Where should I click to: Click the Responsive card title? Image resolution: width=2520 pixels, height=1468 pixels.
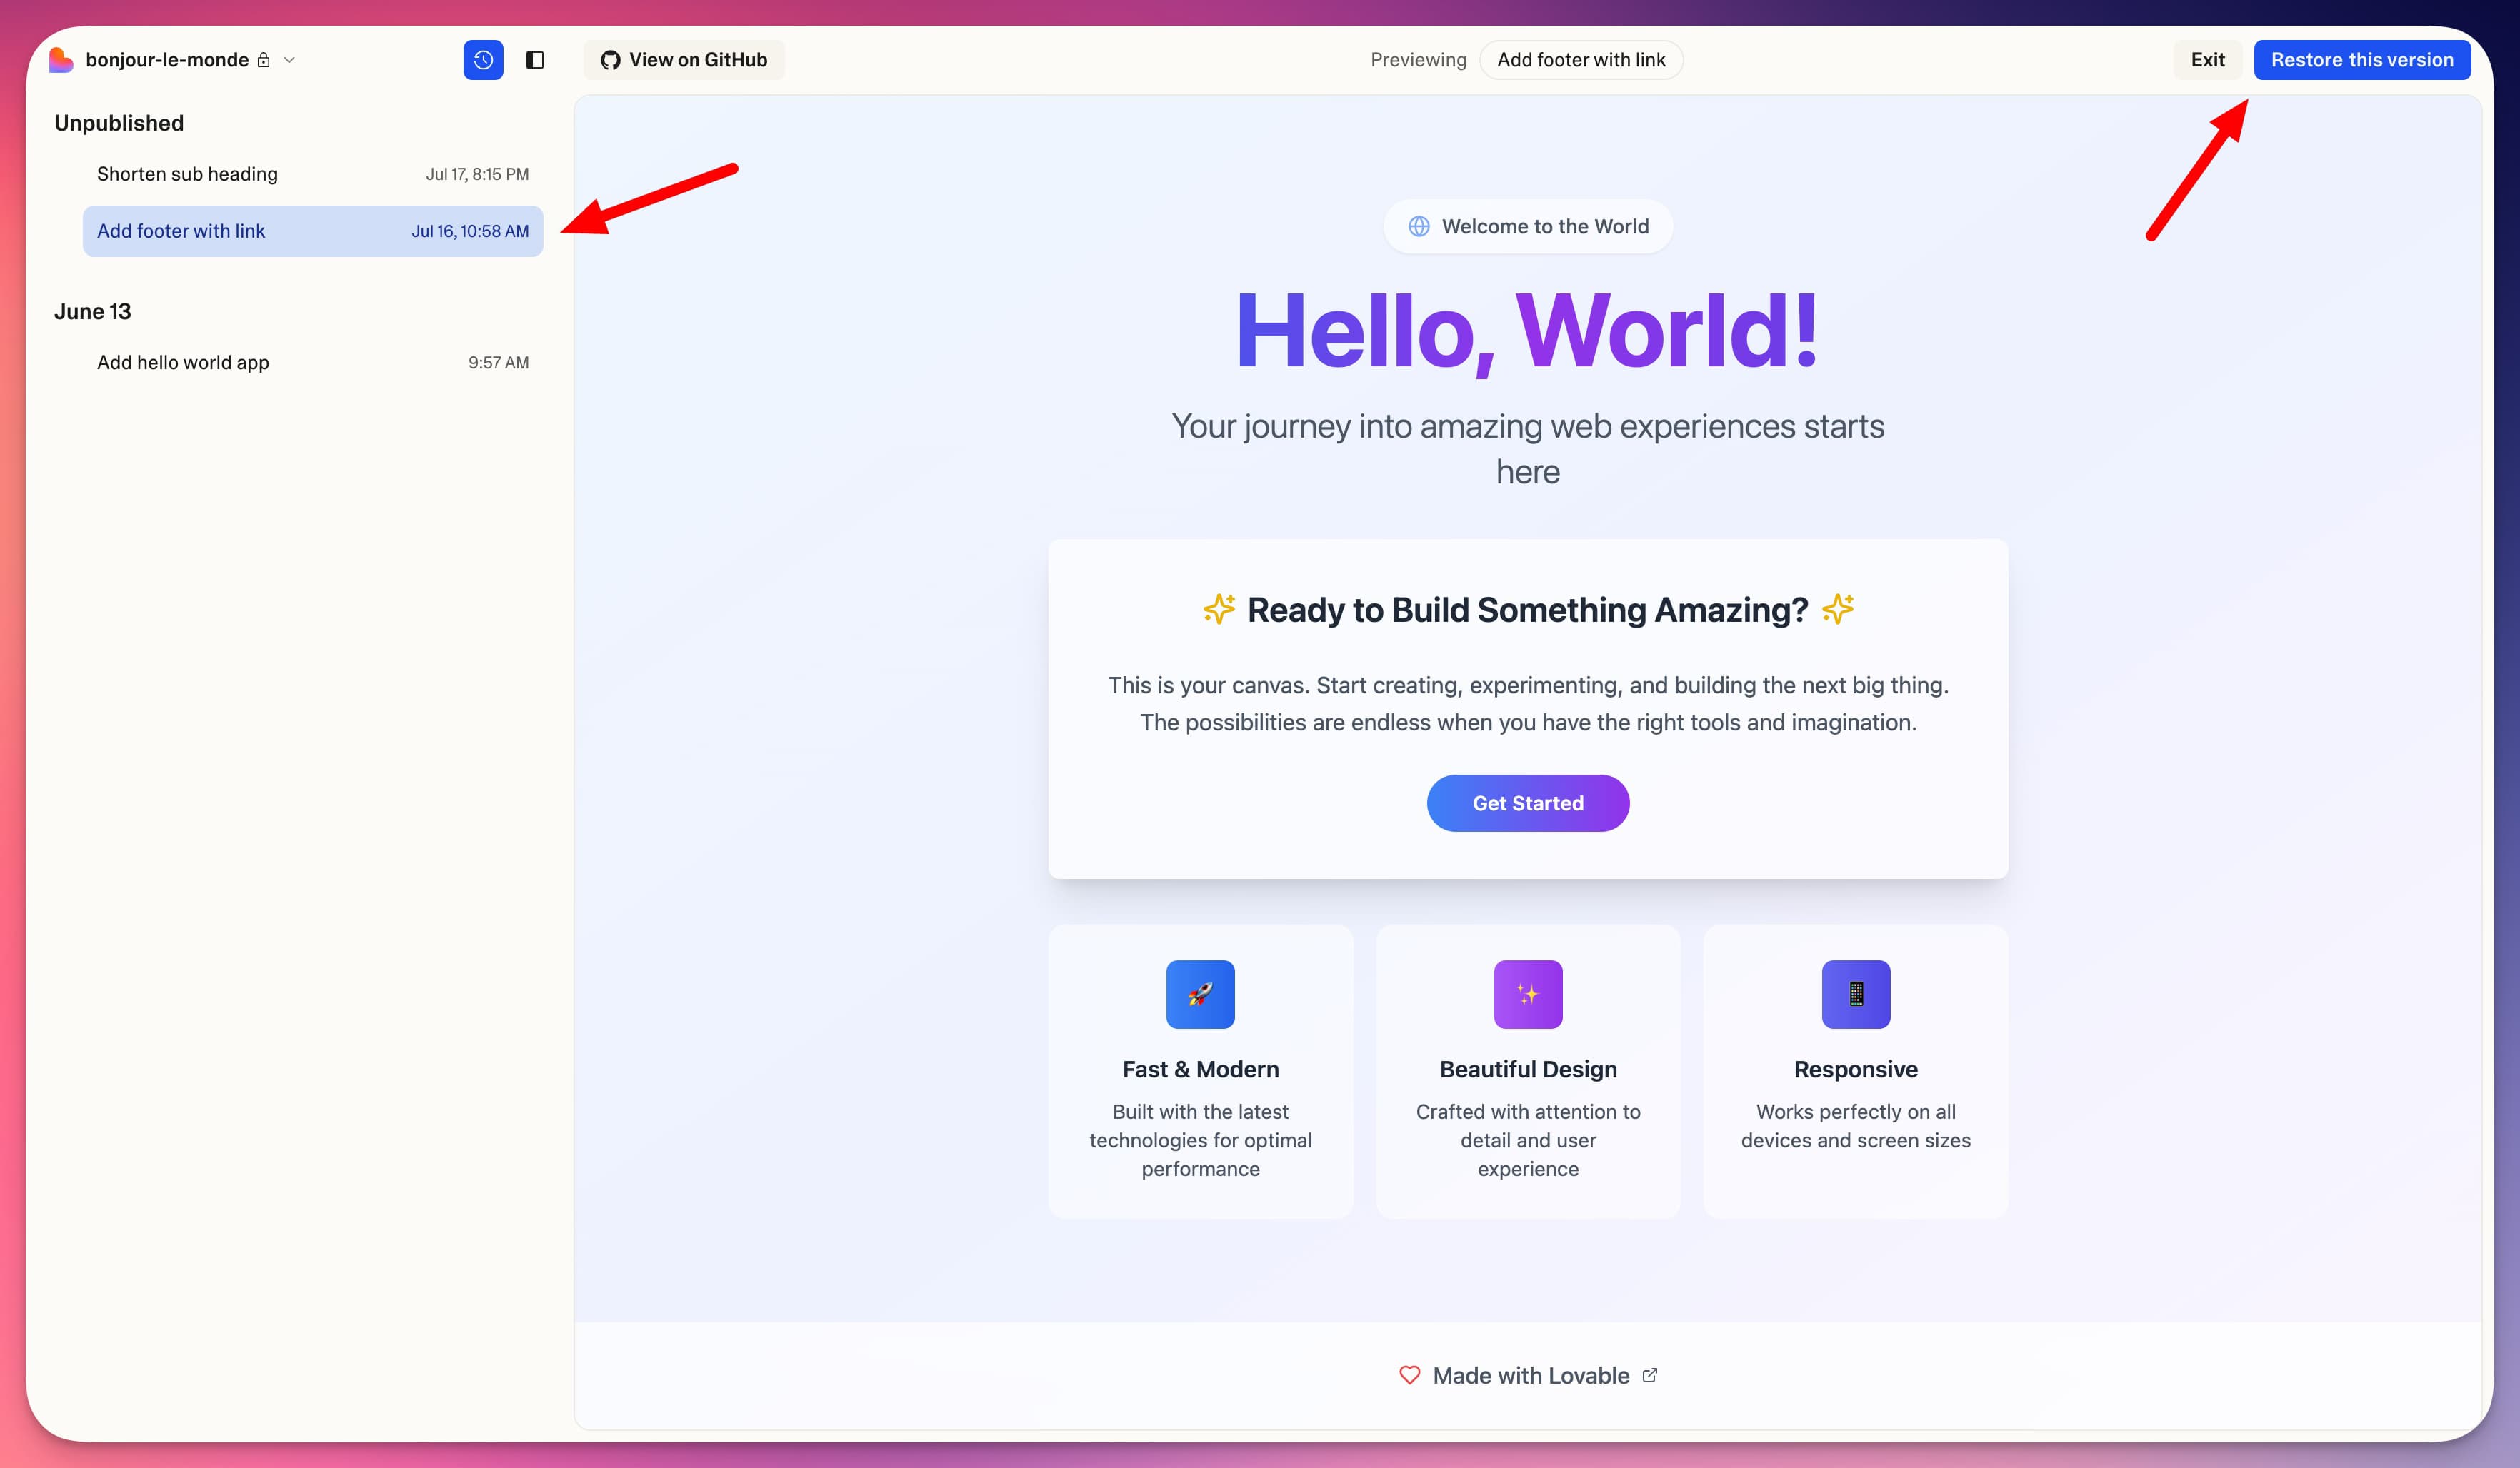pos(1856,1070)
